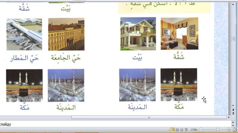Click into the notes pane text 'слайду'
238x133 pixels.
pos(6,125)
